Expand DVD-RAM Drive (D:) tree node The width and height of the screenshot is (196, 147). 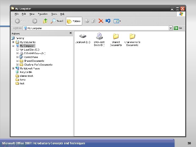point(17,53)
